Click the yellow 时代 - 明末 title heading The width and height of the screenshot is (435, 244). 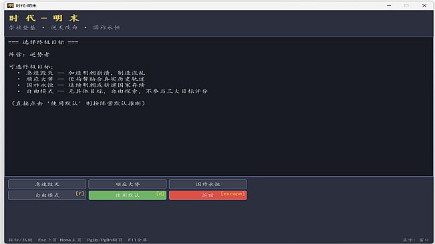click(44, 18)
